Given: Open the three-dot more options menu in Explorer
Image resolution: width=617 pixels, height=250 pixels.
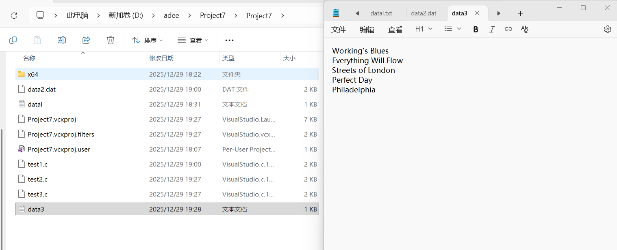Looking at the screenshot, I should pyautogui.click(x=229, y=40).
